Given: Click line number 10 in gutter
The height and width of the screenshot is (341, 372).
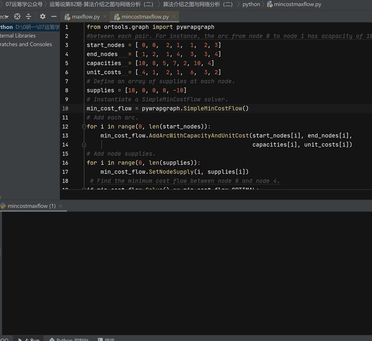Looking at the screenshot, I should [65, 109].
